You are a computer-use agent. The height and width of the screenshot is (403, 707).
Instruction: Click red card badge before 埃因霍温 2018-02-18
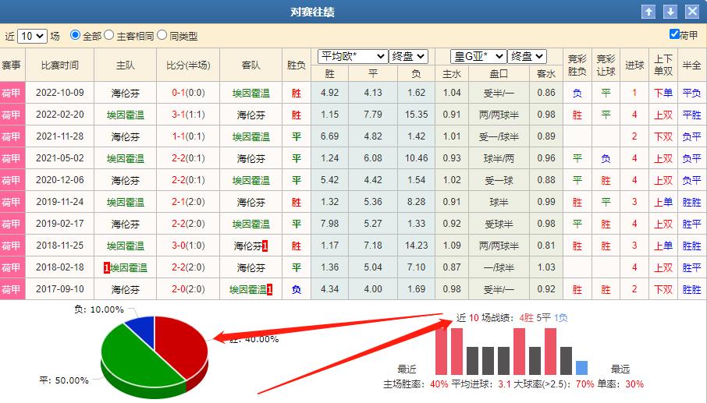click(x=107, y=267)
